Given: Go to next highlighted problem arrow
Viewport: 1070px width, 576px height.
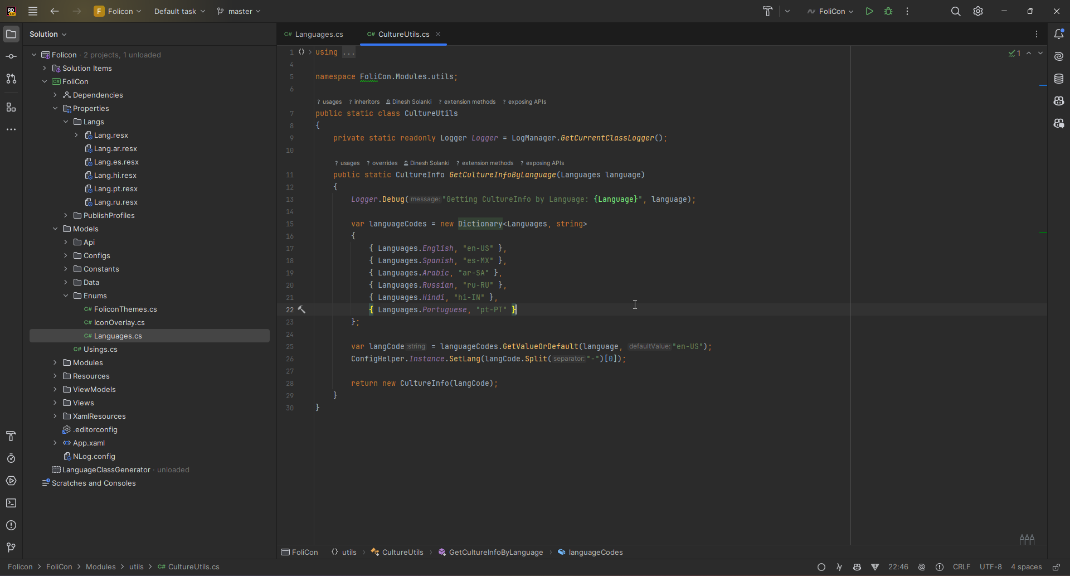Looking at the screenshot, I should coord(1040,53).
